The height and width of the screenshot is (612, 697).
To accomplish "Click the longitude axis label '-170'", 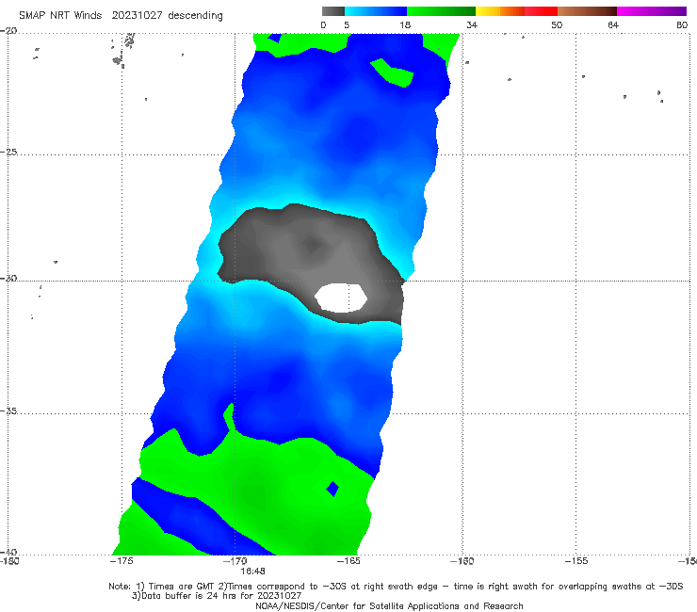I will tap(235, 561).
